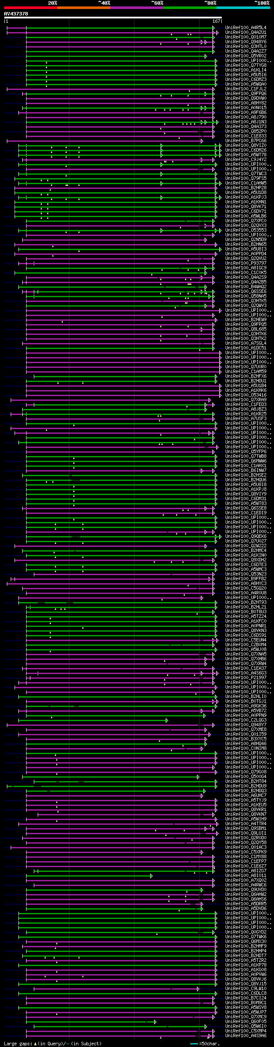The width and height of the screenshot is (274, 1047).
Task: Click the query end position 167
Action: click(x=216, y=21)
